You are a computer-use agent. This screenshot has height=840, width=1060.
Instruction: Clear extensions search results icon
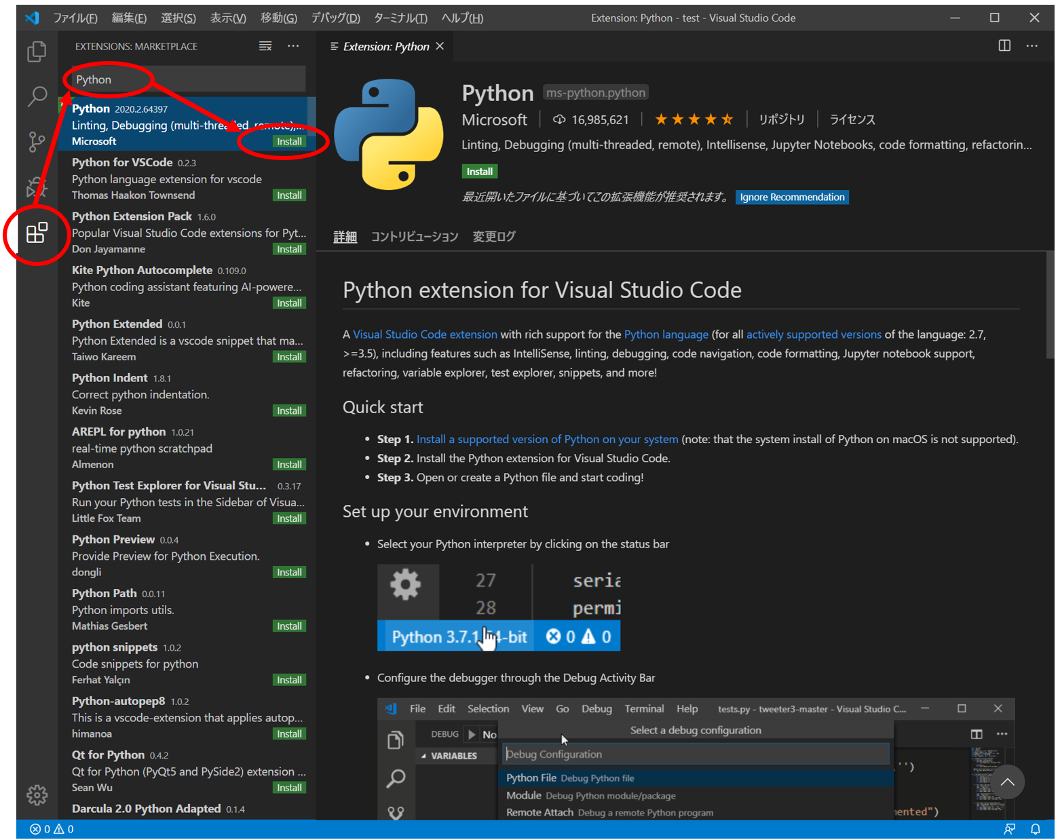tap(265, 46)
